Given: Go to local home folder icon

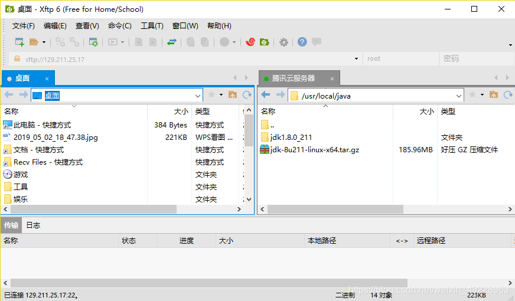Looking at the screenshot, I should [x=233, y=95].
